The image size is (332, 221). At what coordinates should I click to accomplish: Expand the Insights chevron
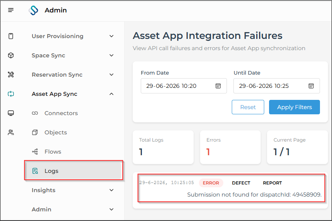click(111, 190)
